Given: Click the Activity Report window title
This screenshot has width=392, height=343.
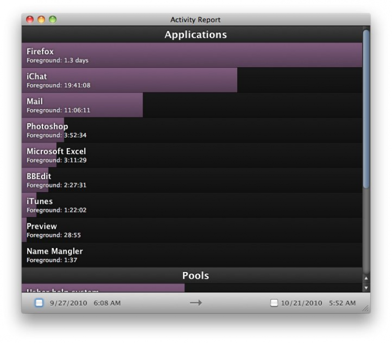Looking at the screenshot, I should (195, 20).
